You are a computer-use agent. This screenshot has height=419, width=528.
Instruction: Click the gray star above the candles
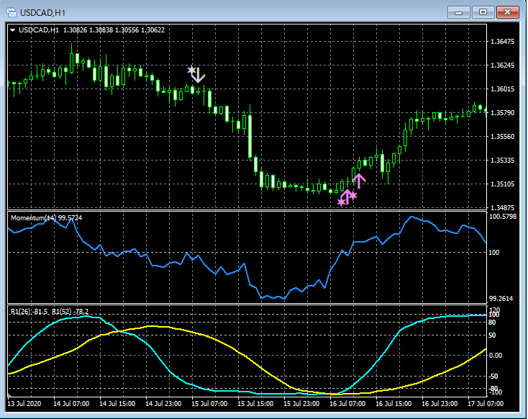pyautogui.click(x=191, y=71)
